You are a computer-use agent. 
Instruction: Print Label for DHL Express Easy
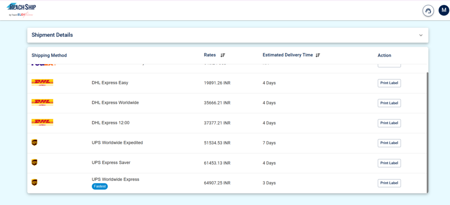click(x=389, y=83)
